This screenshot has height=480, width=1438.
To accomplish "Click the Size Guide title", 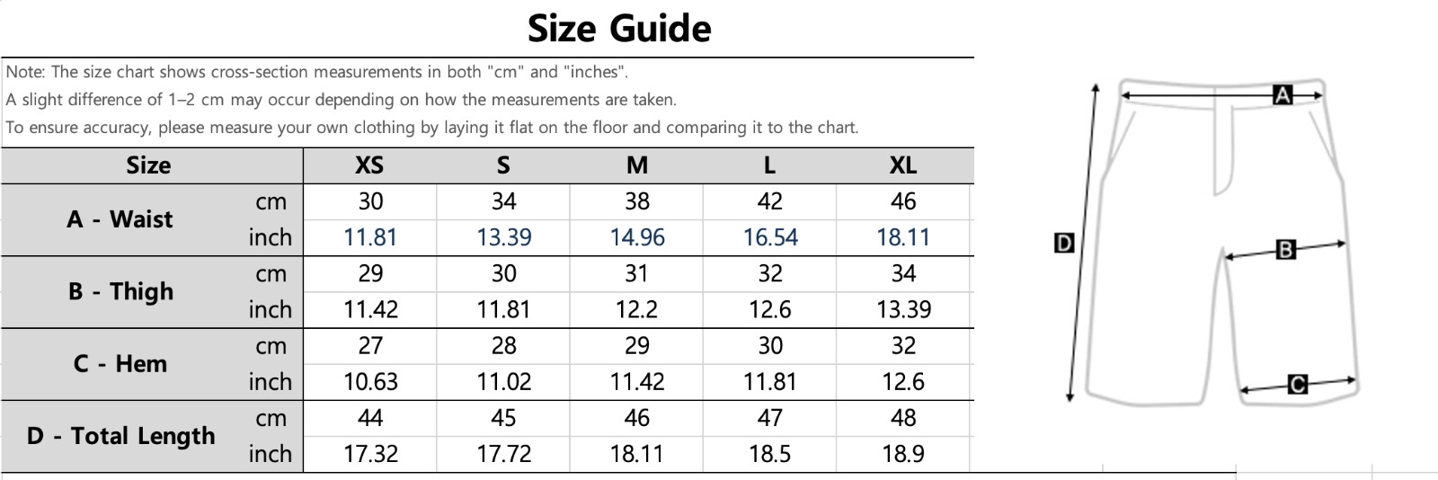I will point(619,29).
